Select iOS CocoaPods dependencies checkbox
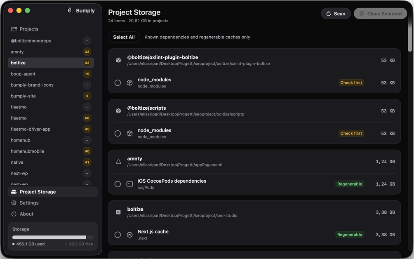Viewport: 414px width, 259px height. point(118,184)
